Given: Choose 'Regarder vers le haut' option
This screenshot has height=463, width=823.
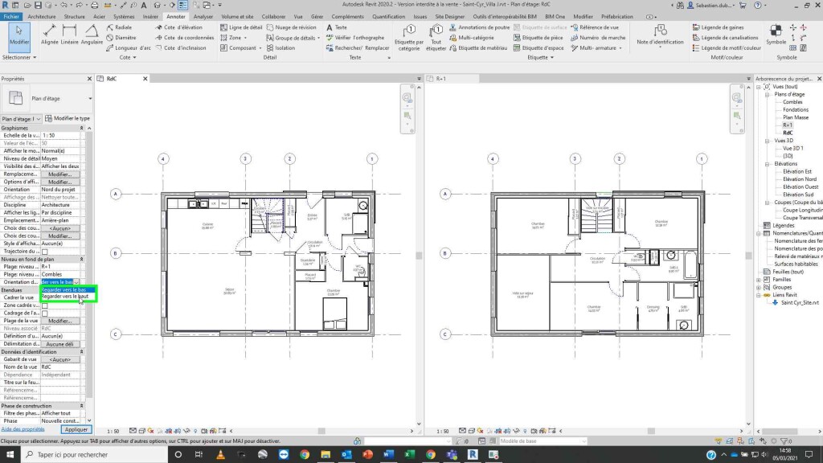Looking at the screenshot, I should click(64, 297).
